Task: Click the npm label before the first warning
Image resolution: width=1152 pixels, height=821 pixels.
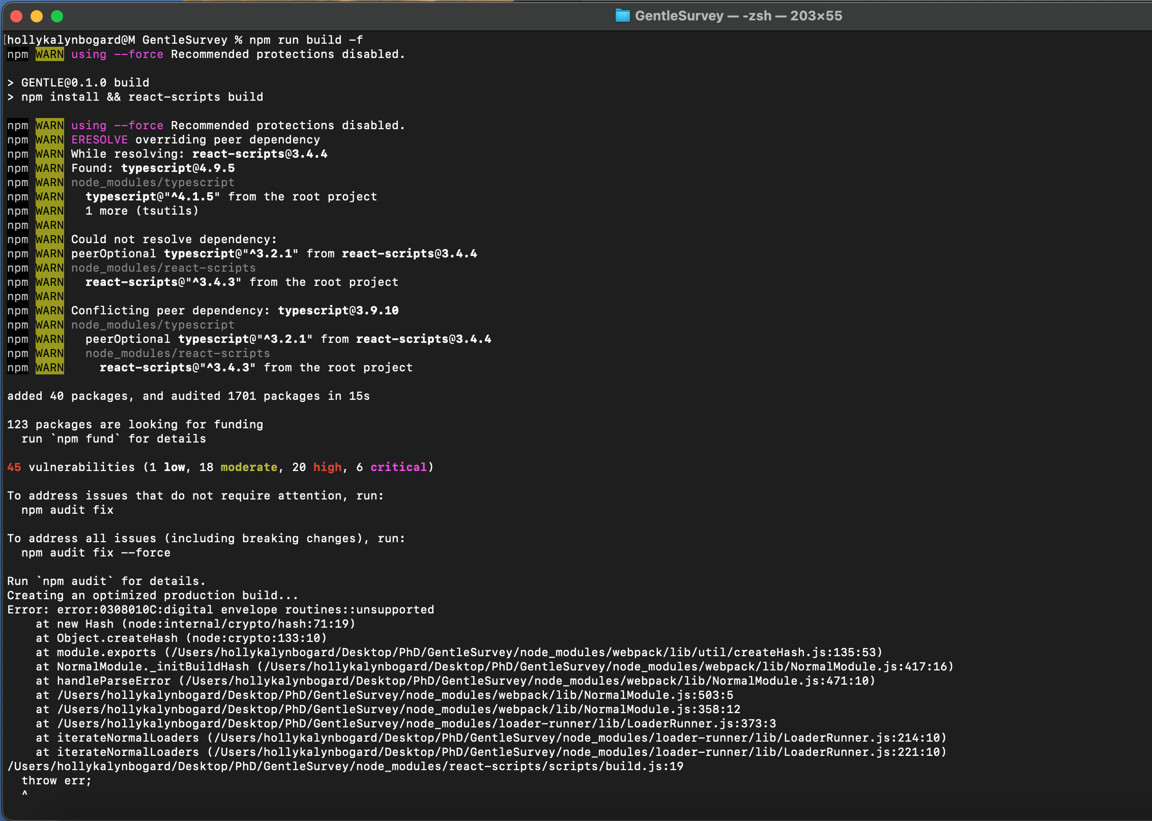Action: coord(17,54)
